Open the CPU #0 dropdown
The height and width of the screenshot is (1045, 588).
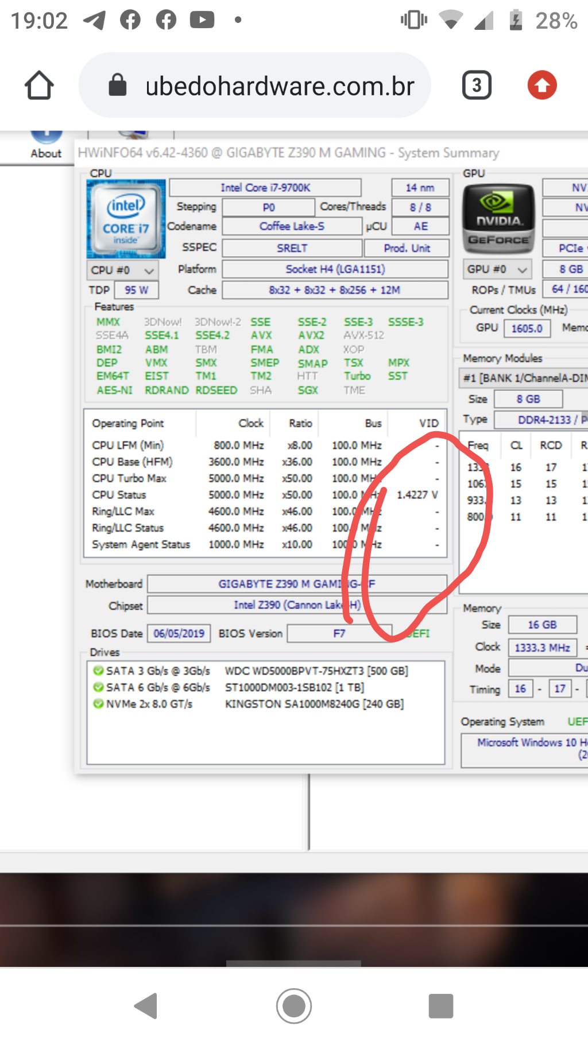coord(122,270)
